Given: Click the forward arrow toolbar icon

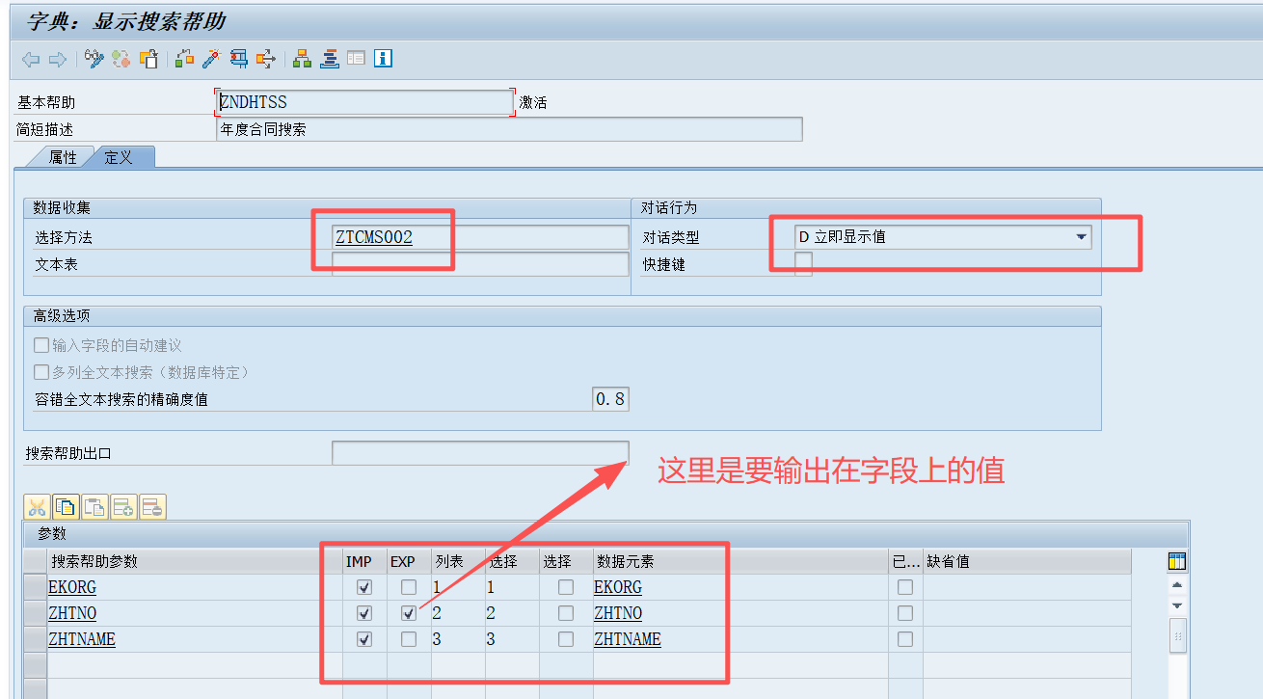Looking at the screenshot, I should pos(57,60).
